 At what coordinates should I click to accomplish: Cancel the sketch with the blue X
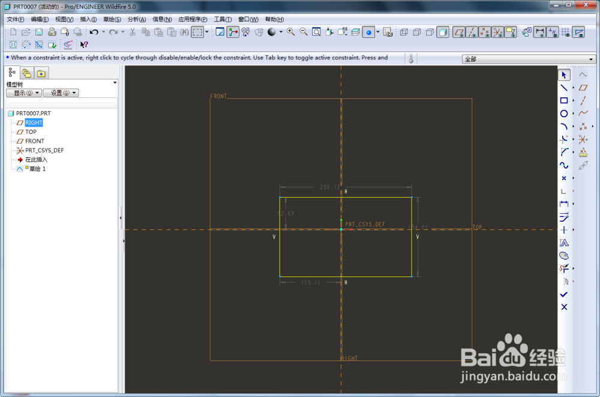pyautogui.click(x=563, y=307)
